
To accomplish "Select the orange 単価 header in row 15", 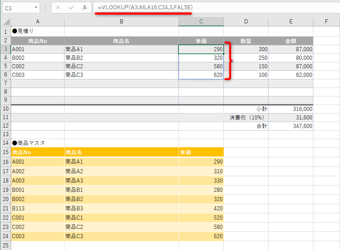I will click(201, 152).
